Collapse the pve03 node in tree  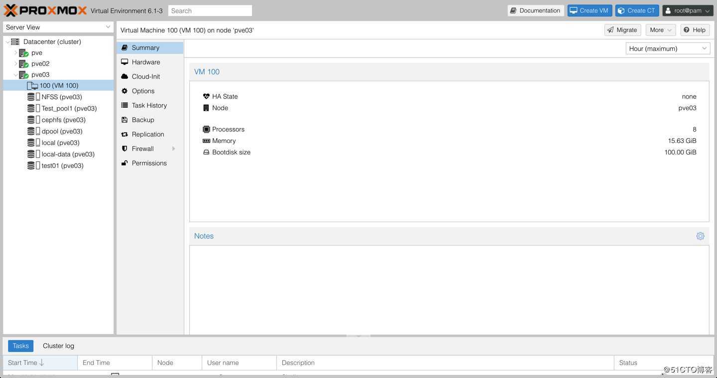point(15,75)
